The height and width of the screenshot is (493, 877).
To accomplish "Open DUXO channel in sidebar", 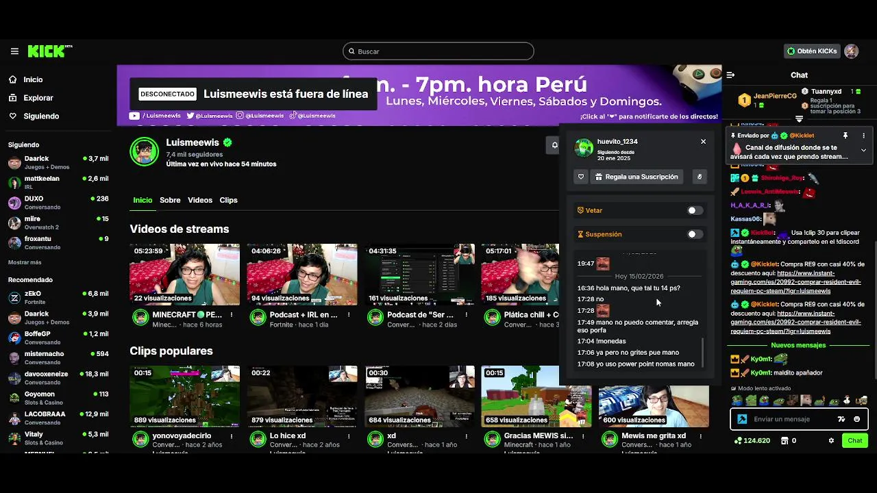I will [x=58, y=203].
